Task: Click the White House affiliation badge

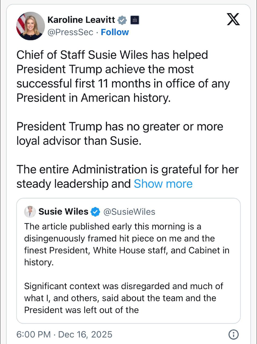Action: tap(135, 20)
